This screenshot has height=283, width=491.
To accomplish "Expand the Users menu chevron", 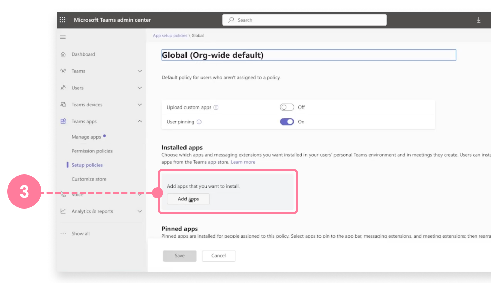I will pos(139,88).
